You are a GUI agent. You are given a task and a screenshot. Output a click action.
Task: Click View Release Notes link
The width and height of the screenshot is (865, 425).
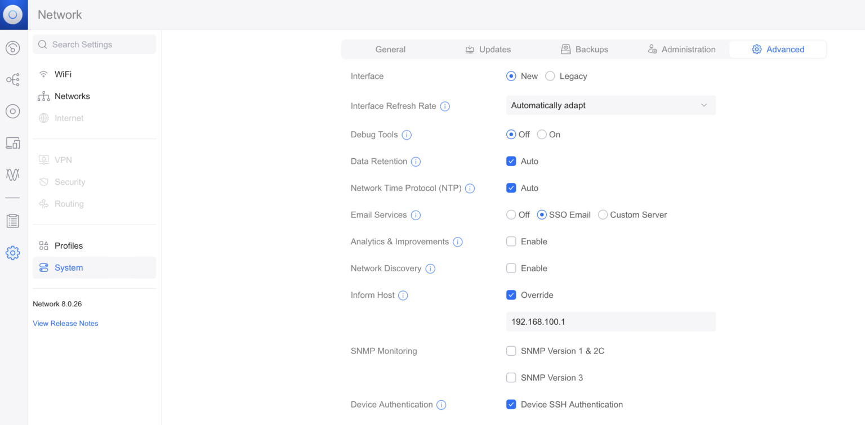click(x=65, y=323)
